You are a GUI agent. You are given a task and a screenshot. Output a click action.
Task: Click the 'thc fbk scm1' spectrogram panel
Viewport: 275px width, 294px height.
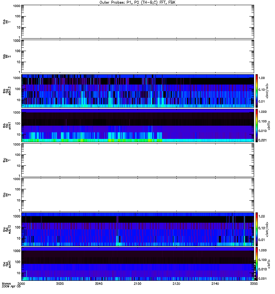click(138, 264)
